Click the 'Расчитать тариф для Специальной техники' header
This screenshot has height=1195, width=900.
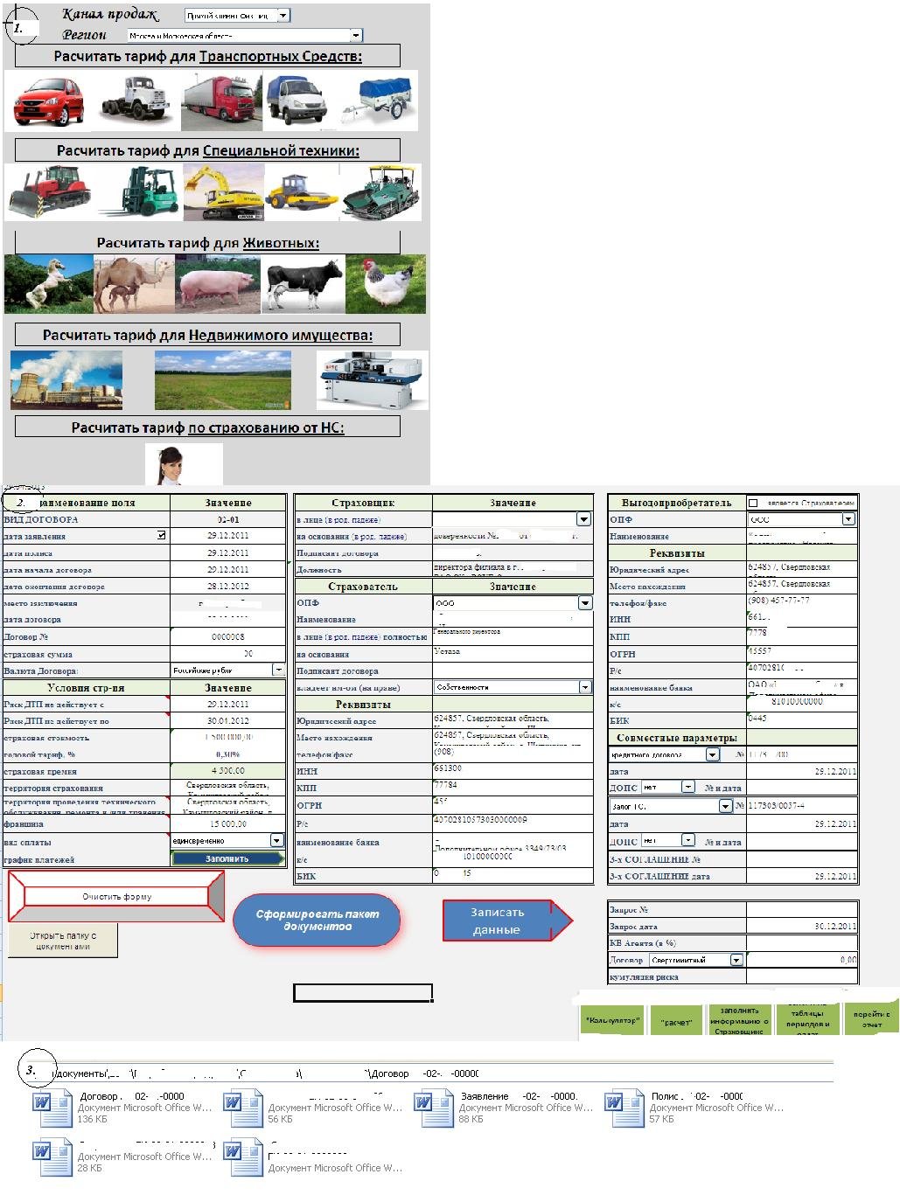207,150
